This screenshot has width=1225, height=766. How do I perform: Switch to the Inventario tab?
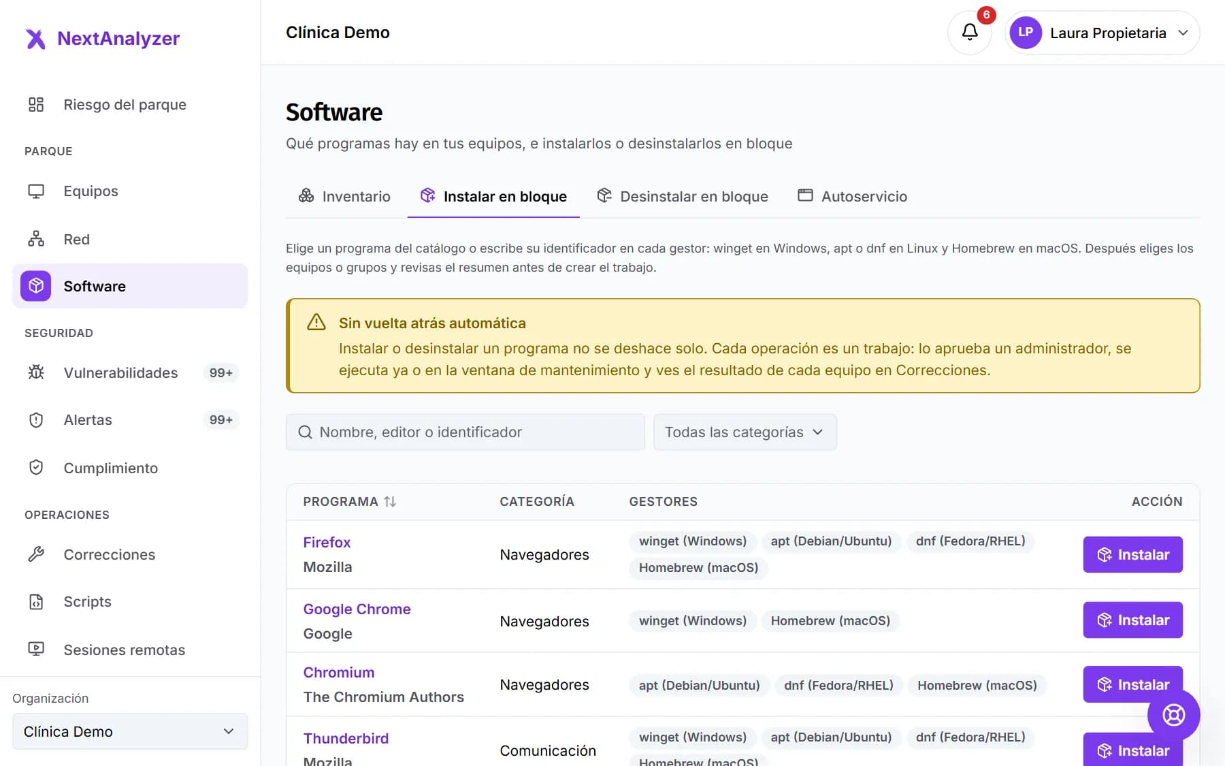click(345, 196)
